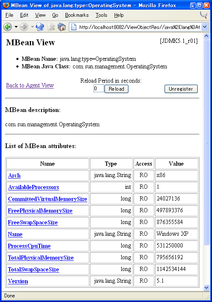
Task: Click the value 24027136
Action: pos(168,198)
